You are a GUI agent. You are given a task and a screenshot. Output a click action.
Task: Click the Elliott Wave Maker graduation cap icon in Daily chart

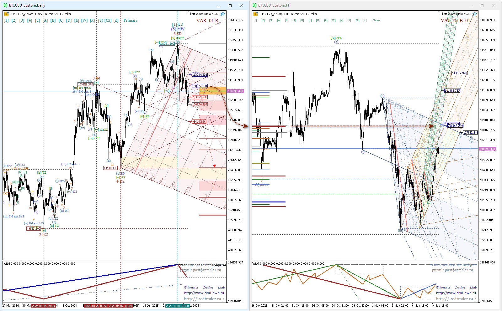tap(223, 14)
